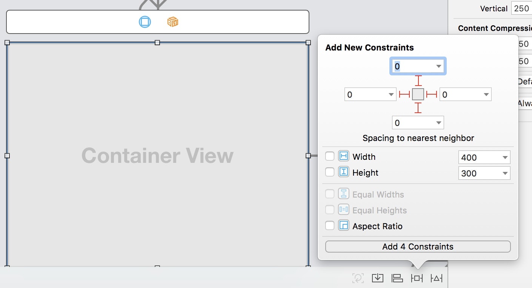Viewport: 532px width, 288px height.
Task: Click the bottom spacing input field
Action: (x=418, y=123)
